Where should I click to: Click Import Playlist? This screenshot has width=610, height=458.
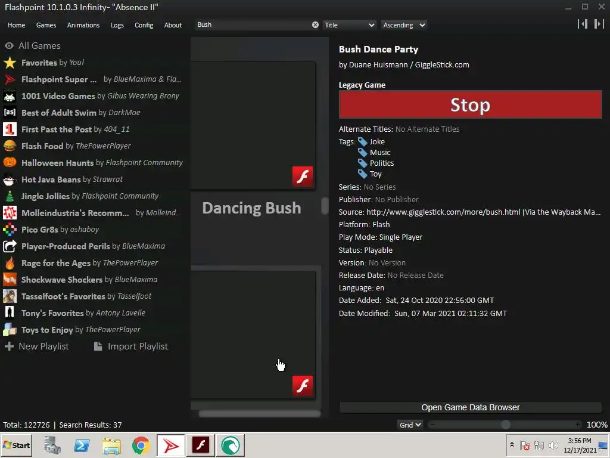pos(131,346)
